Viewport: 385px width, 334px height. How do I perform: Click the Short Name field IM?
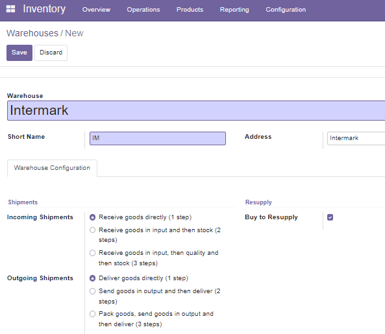158,138
